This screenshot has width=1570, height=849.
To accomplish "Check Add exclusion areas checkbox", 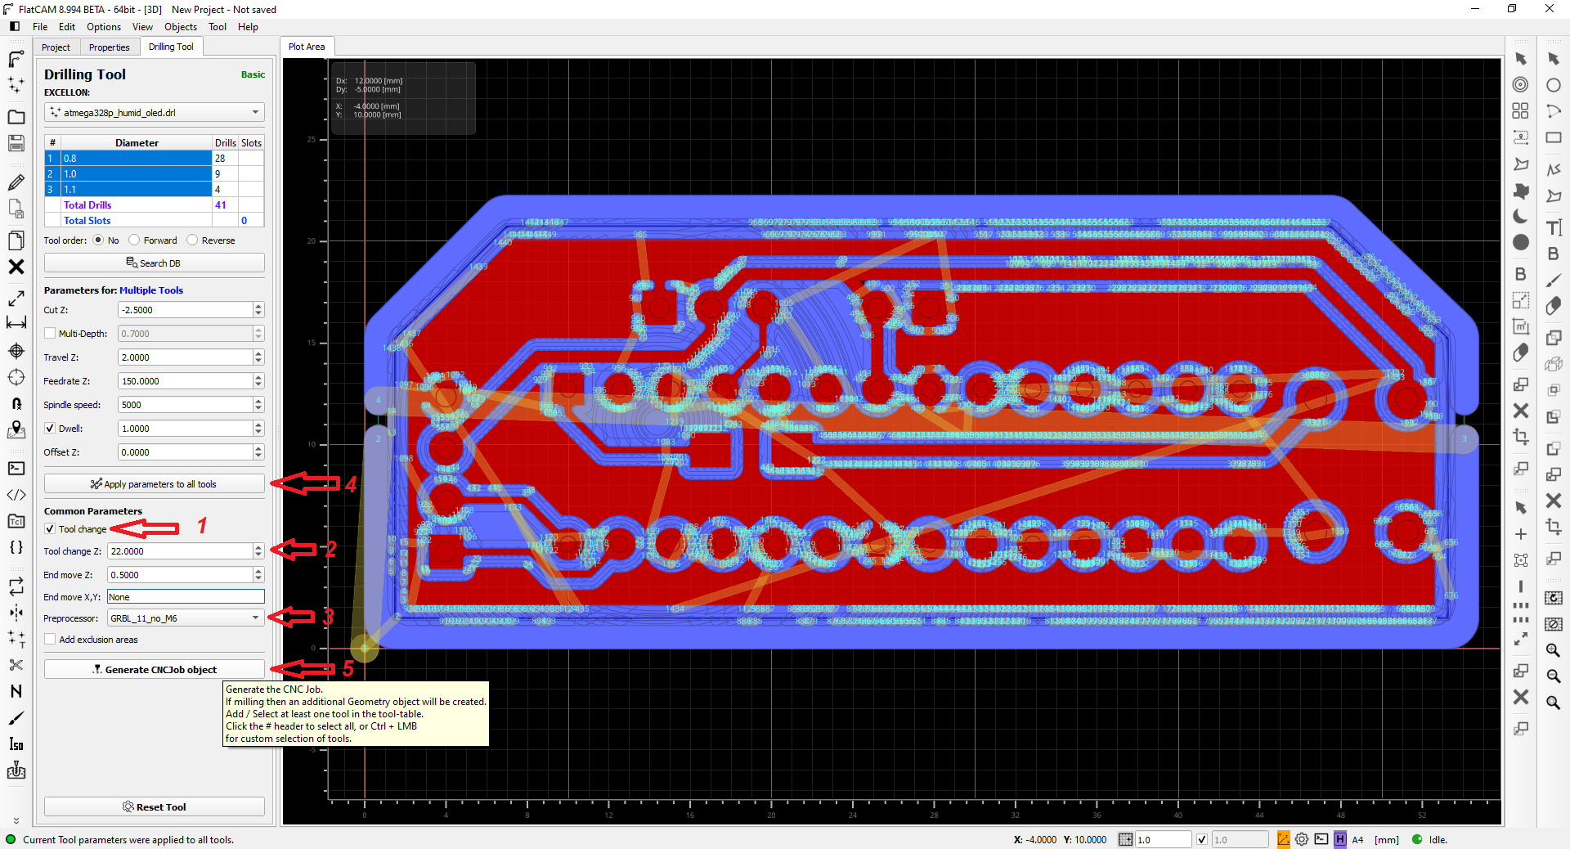I will point(50,640).
